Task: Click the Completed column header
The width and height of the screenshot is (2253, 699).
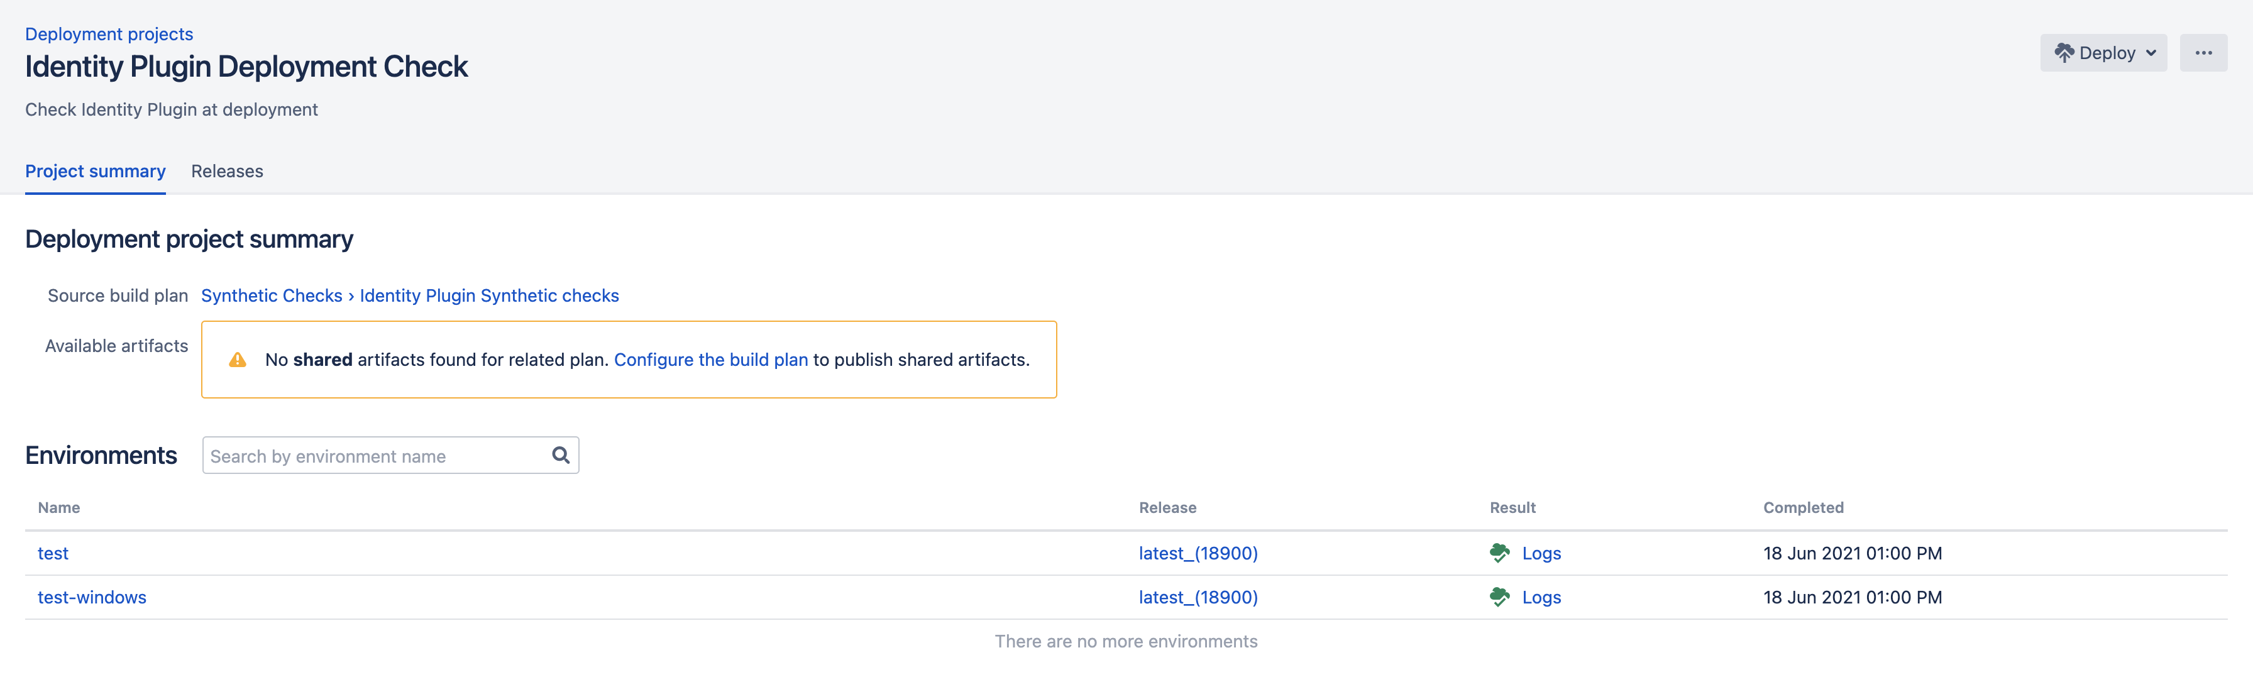Action: [x=1804, y=507]
